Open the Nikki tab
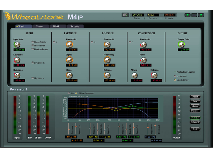The image size is (213, 157). click(x=58, y=26)
